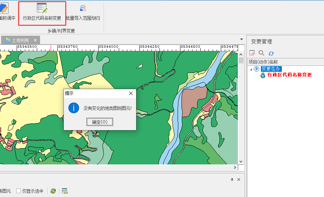Image resolution: width=324 pixels, height=197 pixels.
Task: Click the magnifier search icon in 变更管理
Action: (x=262, y=53)
